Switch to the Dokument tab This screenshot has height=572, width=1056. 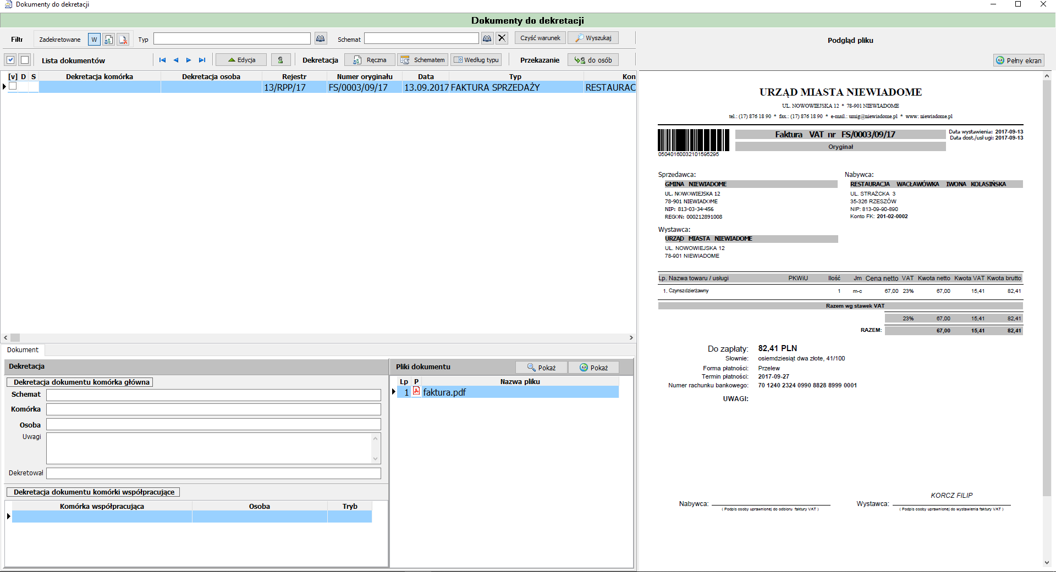(23, 350)
